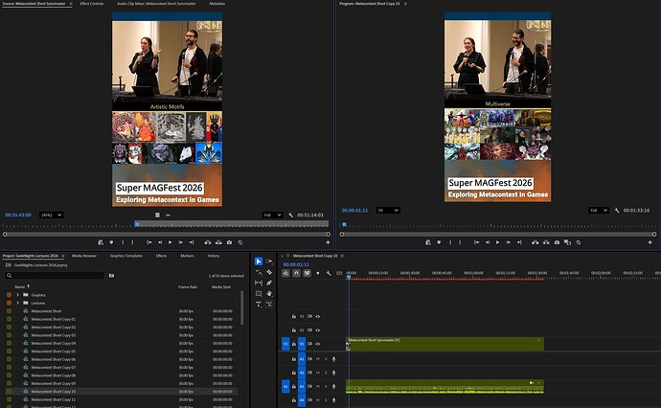The height and width of the screenshot is (408, 661).
Task: Switch to Effect Controls tab
Action: (x=91, y=4)
